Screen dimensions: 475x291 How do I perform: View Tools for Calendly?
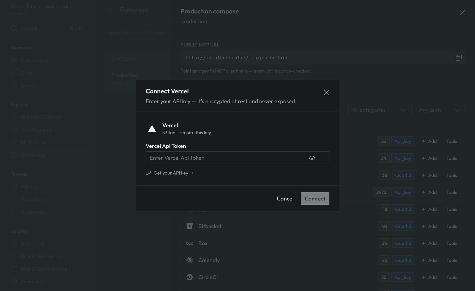[x=452, y=260]
